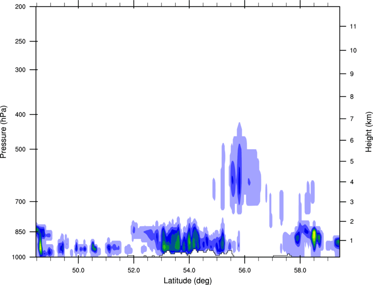Click the 2 km height label
The width and height of the screenshot is (373, 285).
[x=352, y=221]
